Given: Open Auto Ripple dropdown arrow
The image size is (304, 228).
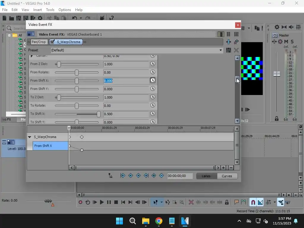Looking at the screenshot, I should pyautogui.click(x=275, y=202).
